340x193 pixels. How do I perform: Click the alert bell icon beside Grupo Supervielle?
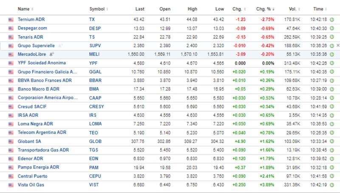pyautogui.click(x=60, y=45)
